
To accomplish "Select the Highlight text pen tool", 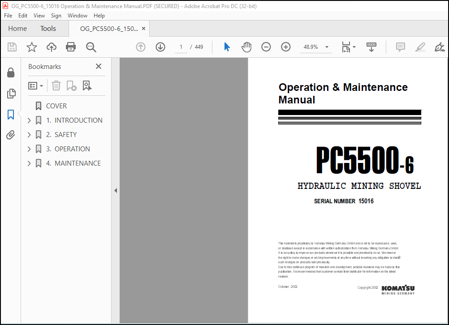I will pos(420,47).
